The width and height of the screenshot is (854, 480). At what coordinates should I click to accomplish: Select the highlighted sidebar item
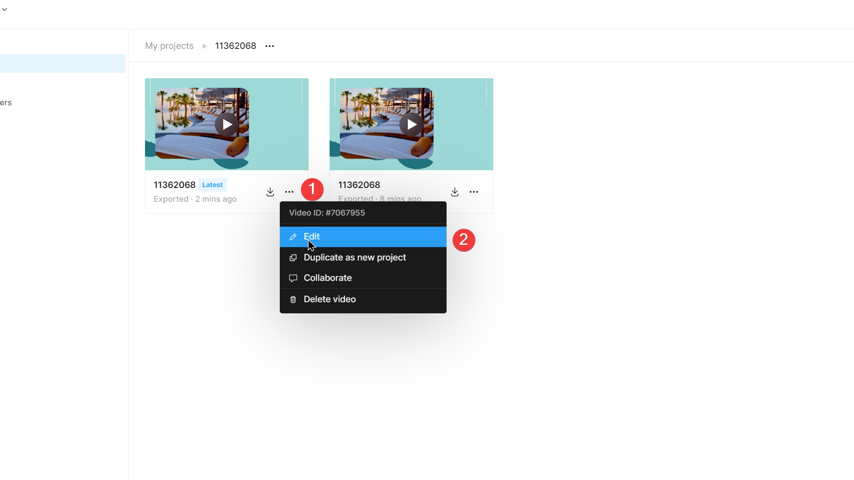coord(62,63)
